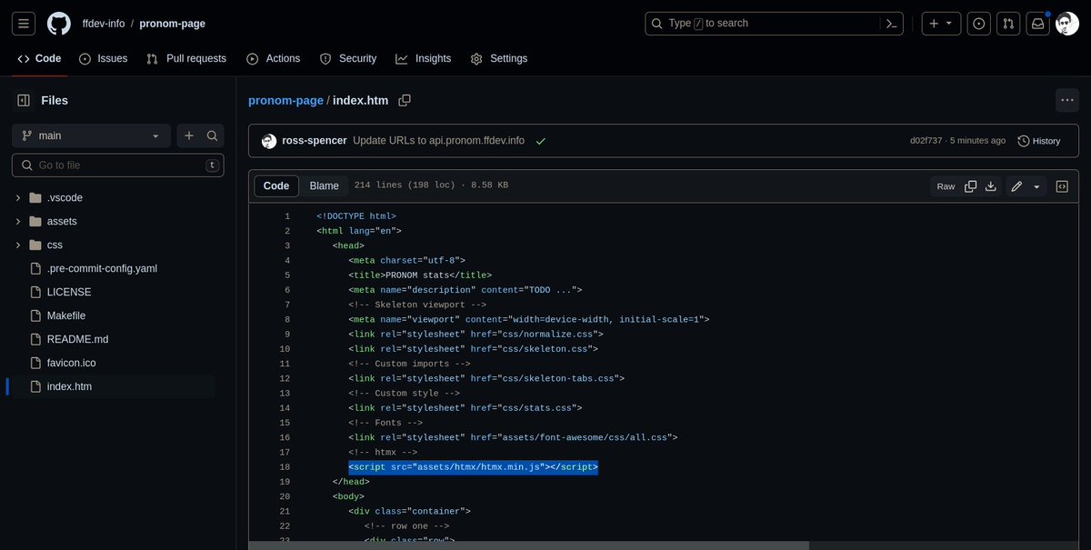Open LICENSE file in tree
Screen dimensions: 1091x550
(x=69, y=292)
